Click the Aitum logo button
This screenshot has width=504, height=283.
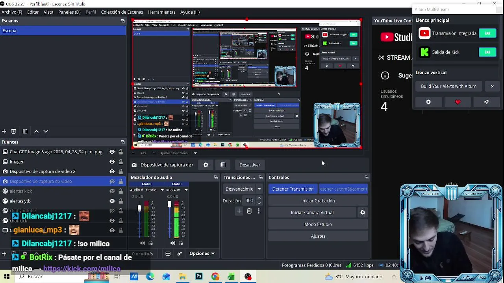487,102
